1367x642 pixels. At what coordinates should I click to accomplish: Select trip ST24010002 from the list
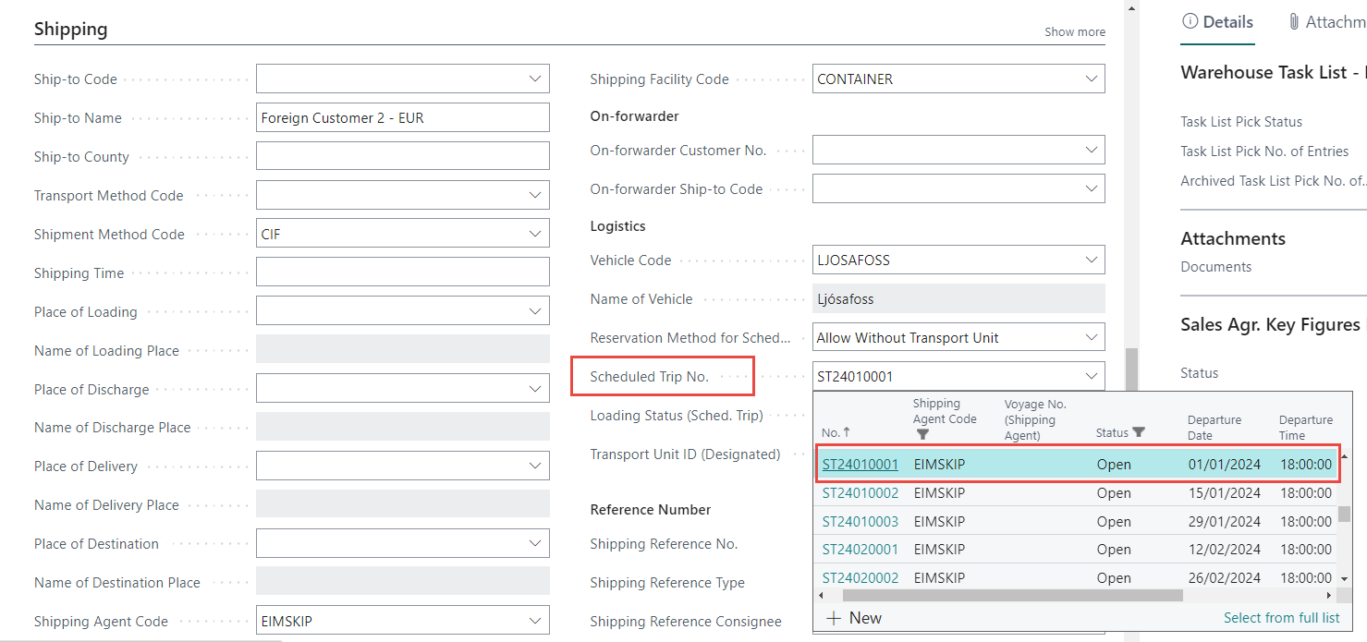860,493
